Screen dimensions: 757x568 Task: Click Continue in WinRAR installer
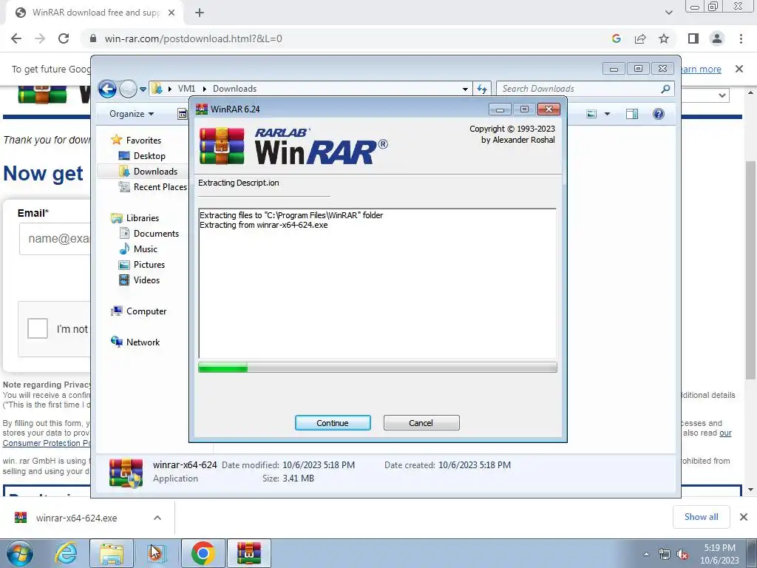pos(333,422)
